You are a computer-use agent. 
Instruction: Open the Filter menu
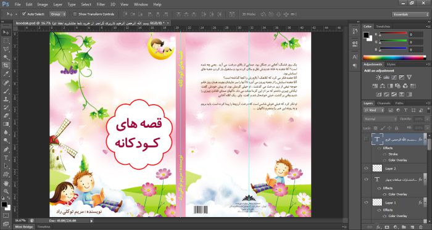click(101, 4)
